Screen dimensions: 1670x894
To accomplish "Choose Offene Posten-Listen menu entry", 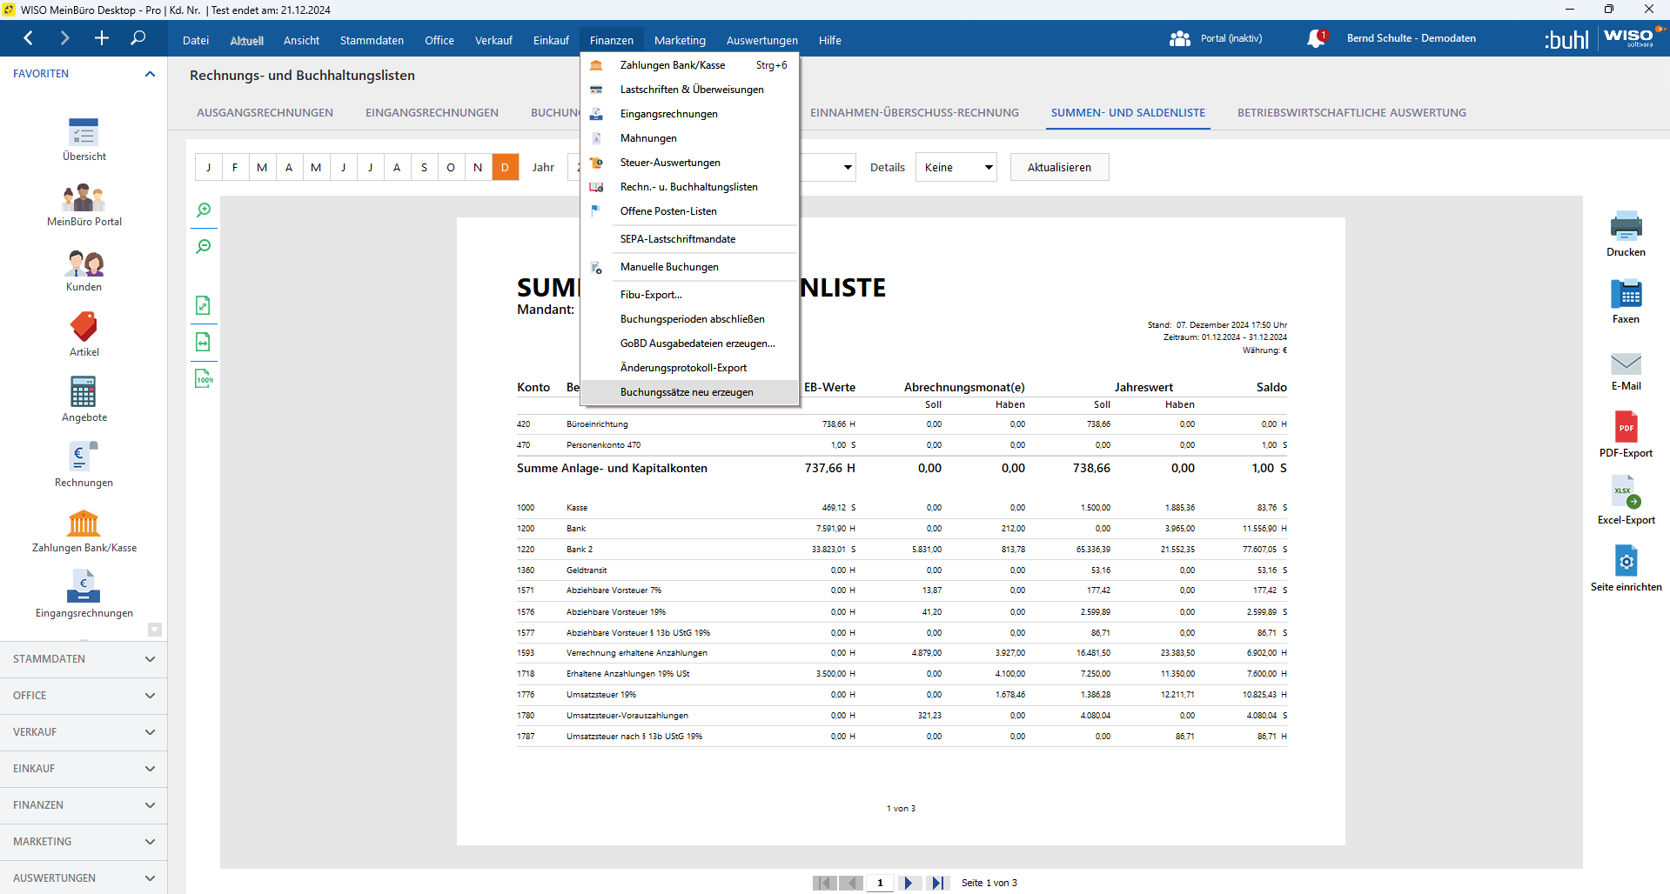I will coord(689,211).
